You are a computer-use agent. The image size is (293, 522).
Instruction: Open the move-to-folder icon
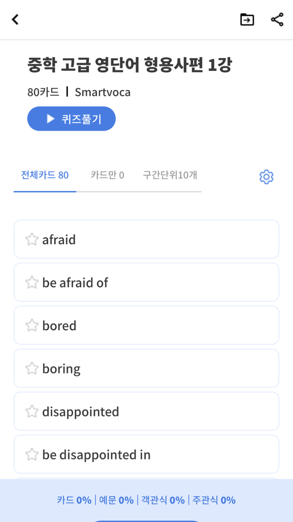[x=247, y=19]
